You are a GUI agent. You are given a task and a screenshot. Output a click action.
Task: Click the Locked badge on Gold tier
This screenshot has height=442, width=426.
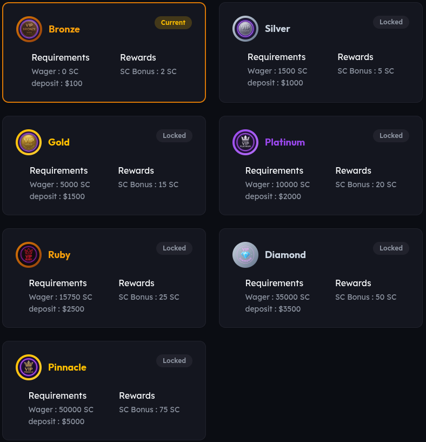tap(175, 136)
